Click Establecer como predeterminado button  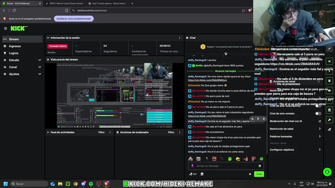(x=74, y=19)
